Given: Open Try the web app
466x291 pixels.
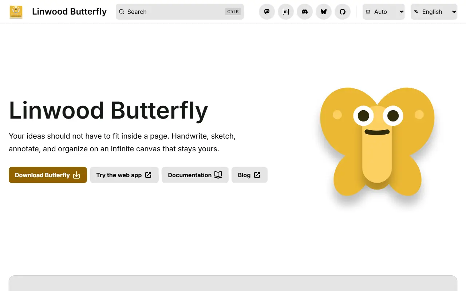Looking at the screenshot, I should pos(124,175).
